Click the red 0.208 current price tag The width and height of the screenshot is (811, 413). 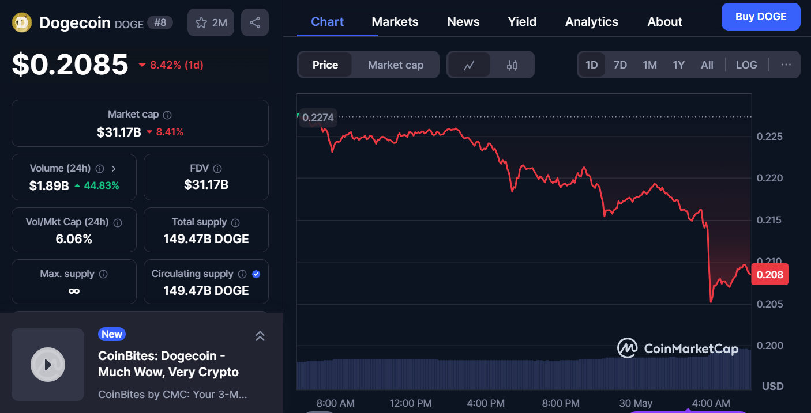pos(769,274)
